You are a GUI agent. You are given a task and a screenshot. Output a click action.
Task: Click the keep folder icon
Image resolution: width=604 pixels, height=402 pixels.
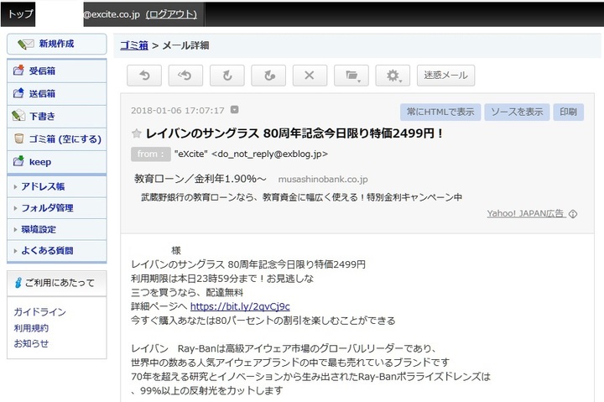[x=18, y=161]
